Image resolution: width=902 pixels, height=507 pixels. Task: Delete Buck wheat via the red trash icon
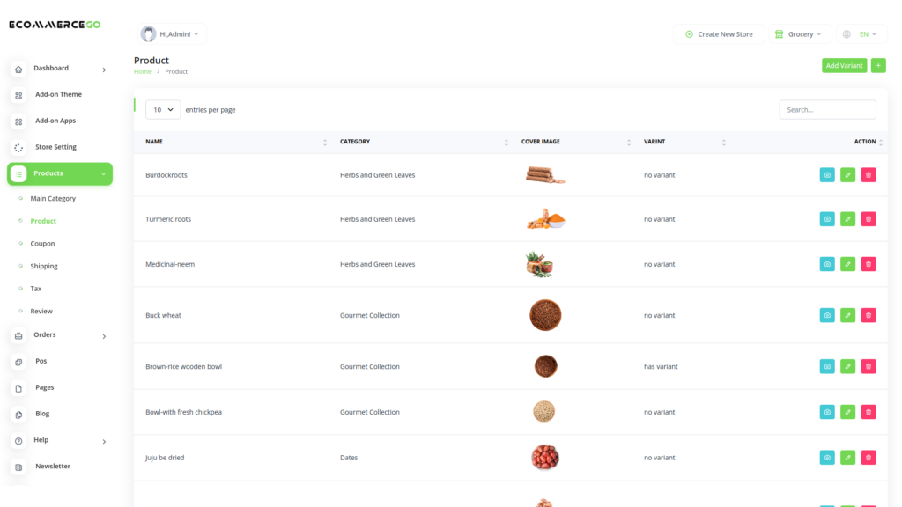868,314
